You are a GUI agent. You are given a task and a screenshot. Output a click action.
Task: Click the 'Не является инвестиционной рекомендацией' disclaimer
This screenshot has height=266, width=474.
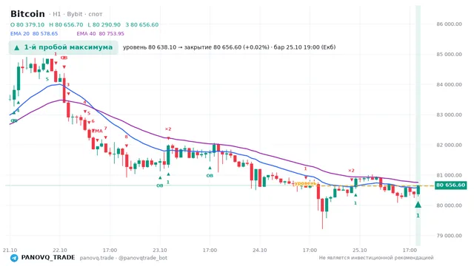(376, 258)
